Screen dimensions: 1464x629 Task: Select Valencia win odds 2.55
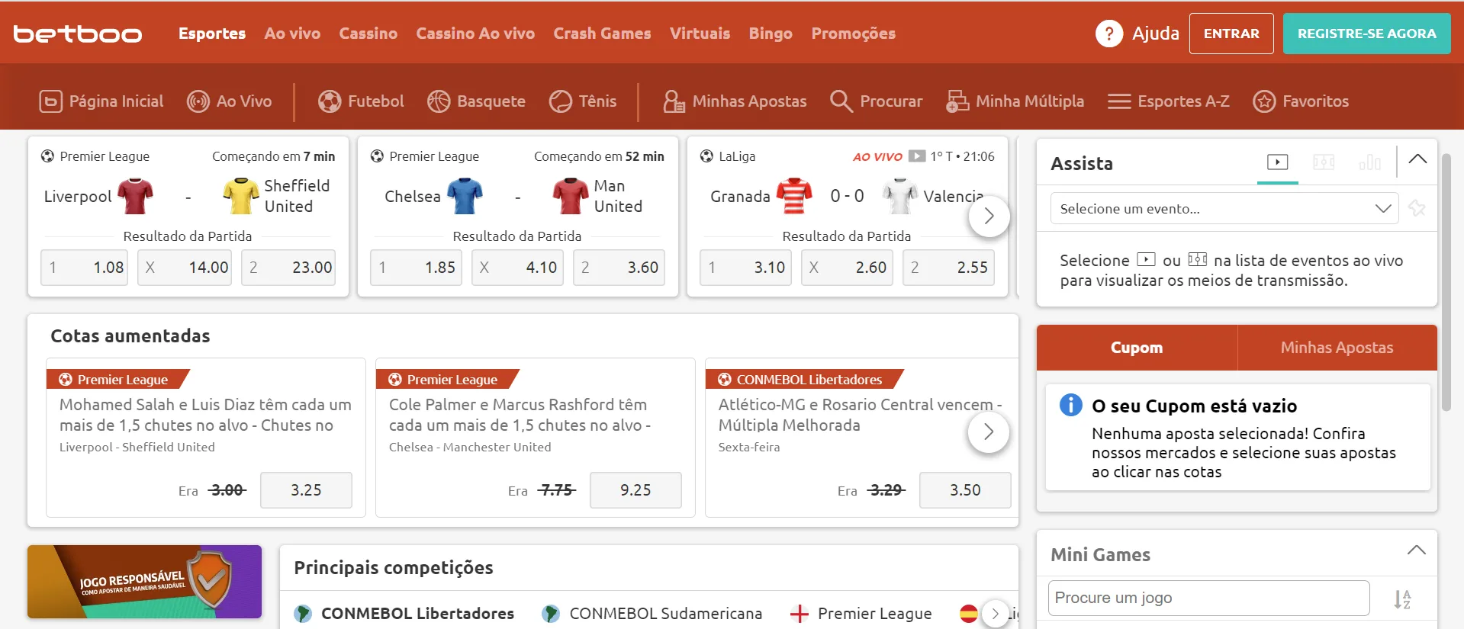[x=948, y=268]
